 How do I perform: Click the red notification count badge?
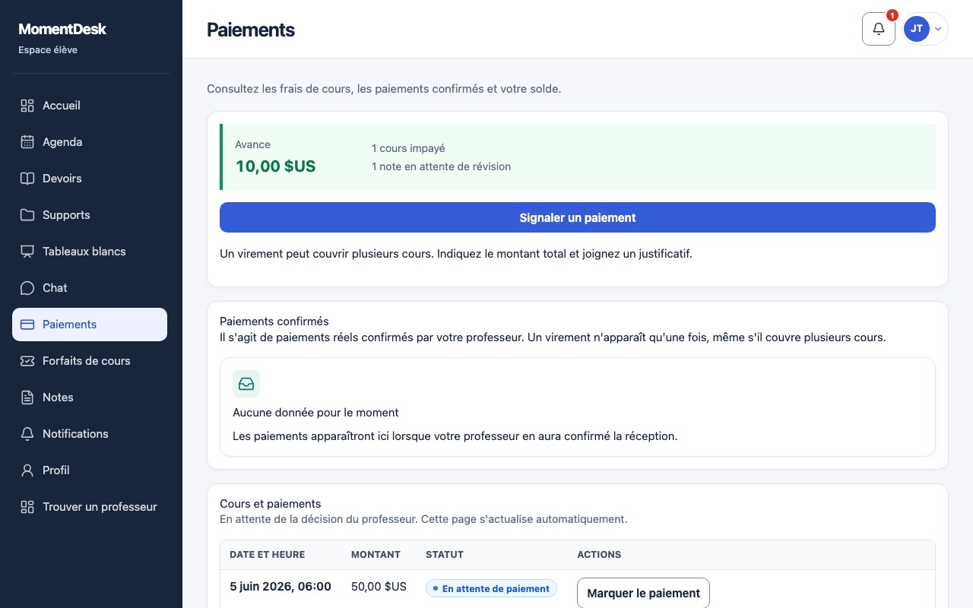tap(892, 15)
